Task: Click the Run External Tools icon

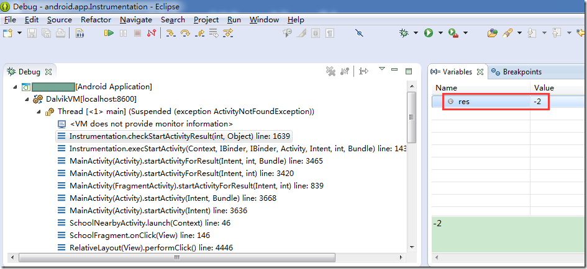Action: [453, 33]
